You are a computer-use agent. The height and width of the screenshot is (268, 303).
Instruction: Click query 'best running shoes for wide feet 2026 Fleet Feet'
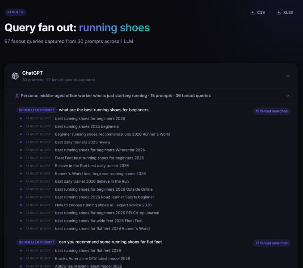click(99, 221)
